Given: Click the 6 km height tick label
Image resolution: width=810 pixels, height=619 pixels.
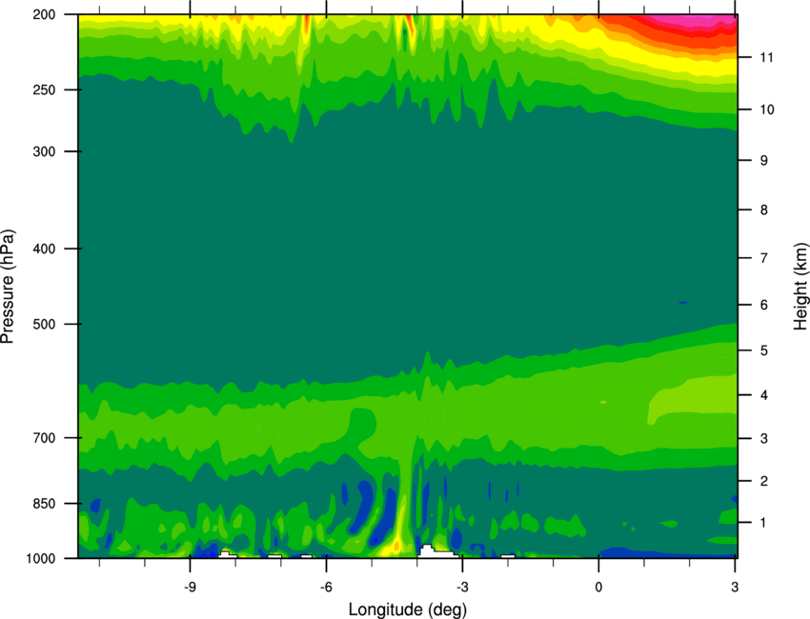Looking at the screenshot, I should pyautogui.click(x=764, y=305).
